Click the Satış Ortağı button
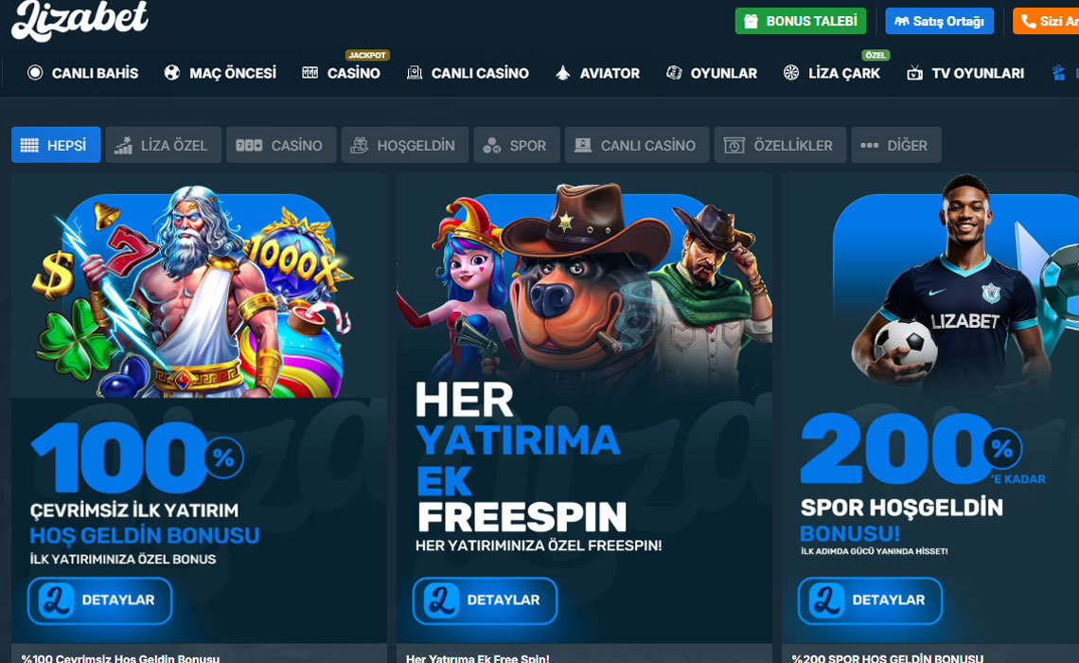The width and height of the screenshot is (1079, 663). click(939, 22)
